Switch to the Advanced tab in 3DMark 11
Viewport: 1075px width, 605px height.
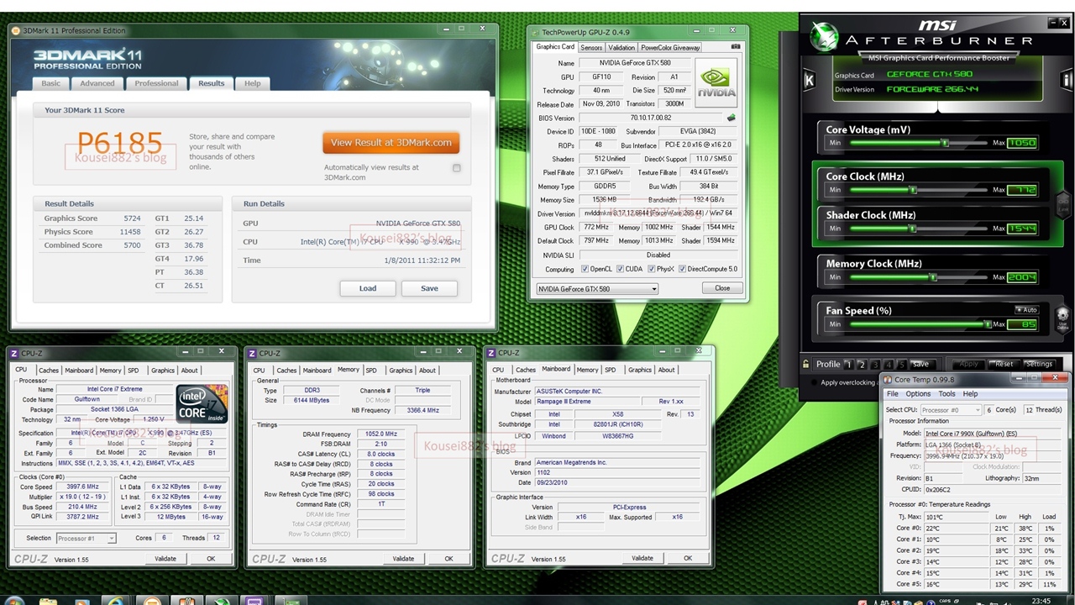pyautogui.click(x=97, y=83)
